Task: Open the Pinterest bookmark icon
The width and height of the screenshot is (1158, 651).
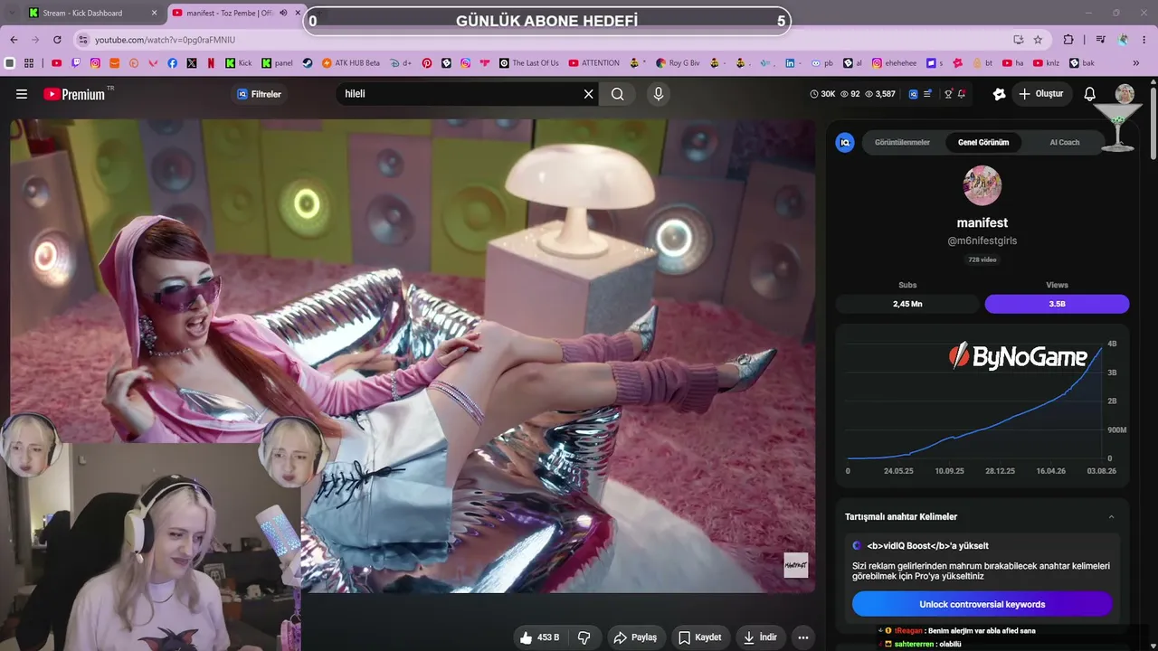Action: pos(427,63)
